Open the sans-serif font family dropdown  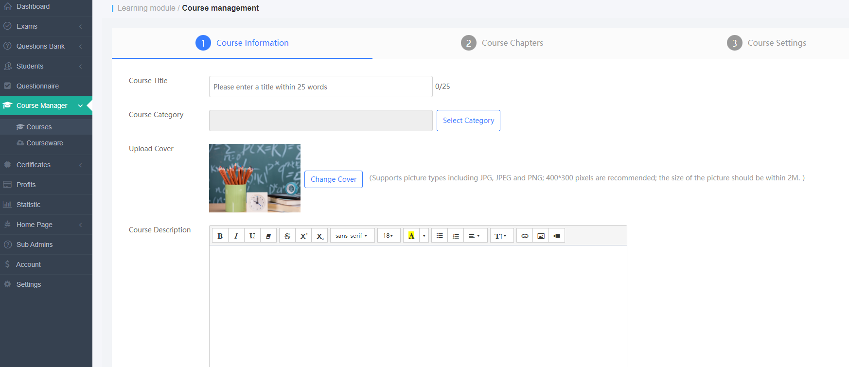352,236
